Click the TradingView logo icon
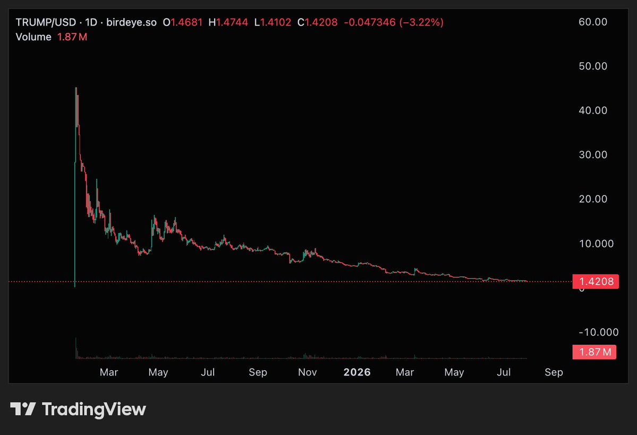The width and height of the screenshot is (637, 435). pyautogui.click(x=23, y=409)
